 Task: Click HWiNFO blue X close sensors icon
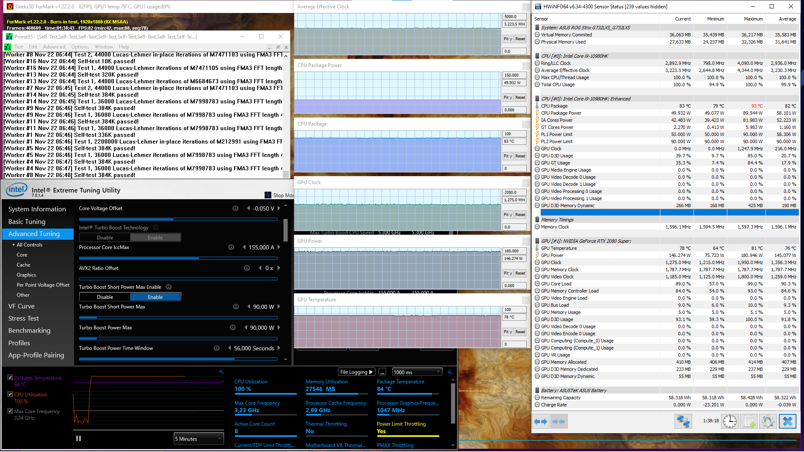[787, 421]
